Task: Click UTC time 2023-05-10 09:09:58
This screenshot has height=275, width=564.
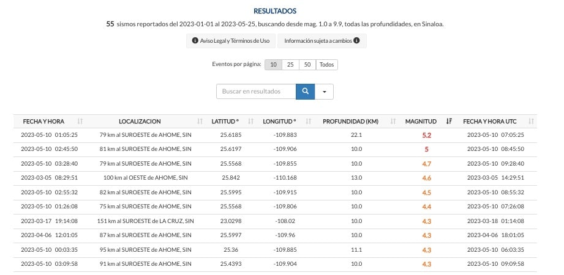Action: [495, 264]
